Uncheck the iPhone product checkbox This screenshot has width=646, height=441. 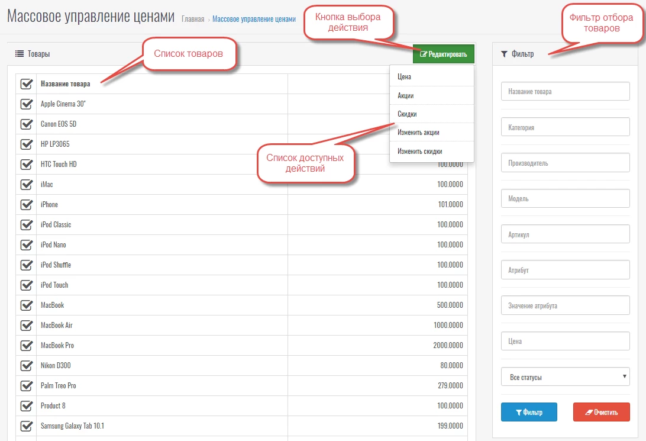click(26, 205)
